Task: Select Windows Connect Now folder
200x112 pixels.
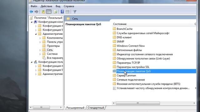Action: [x=131, y=46]
